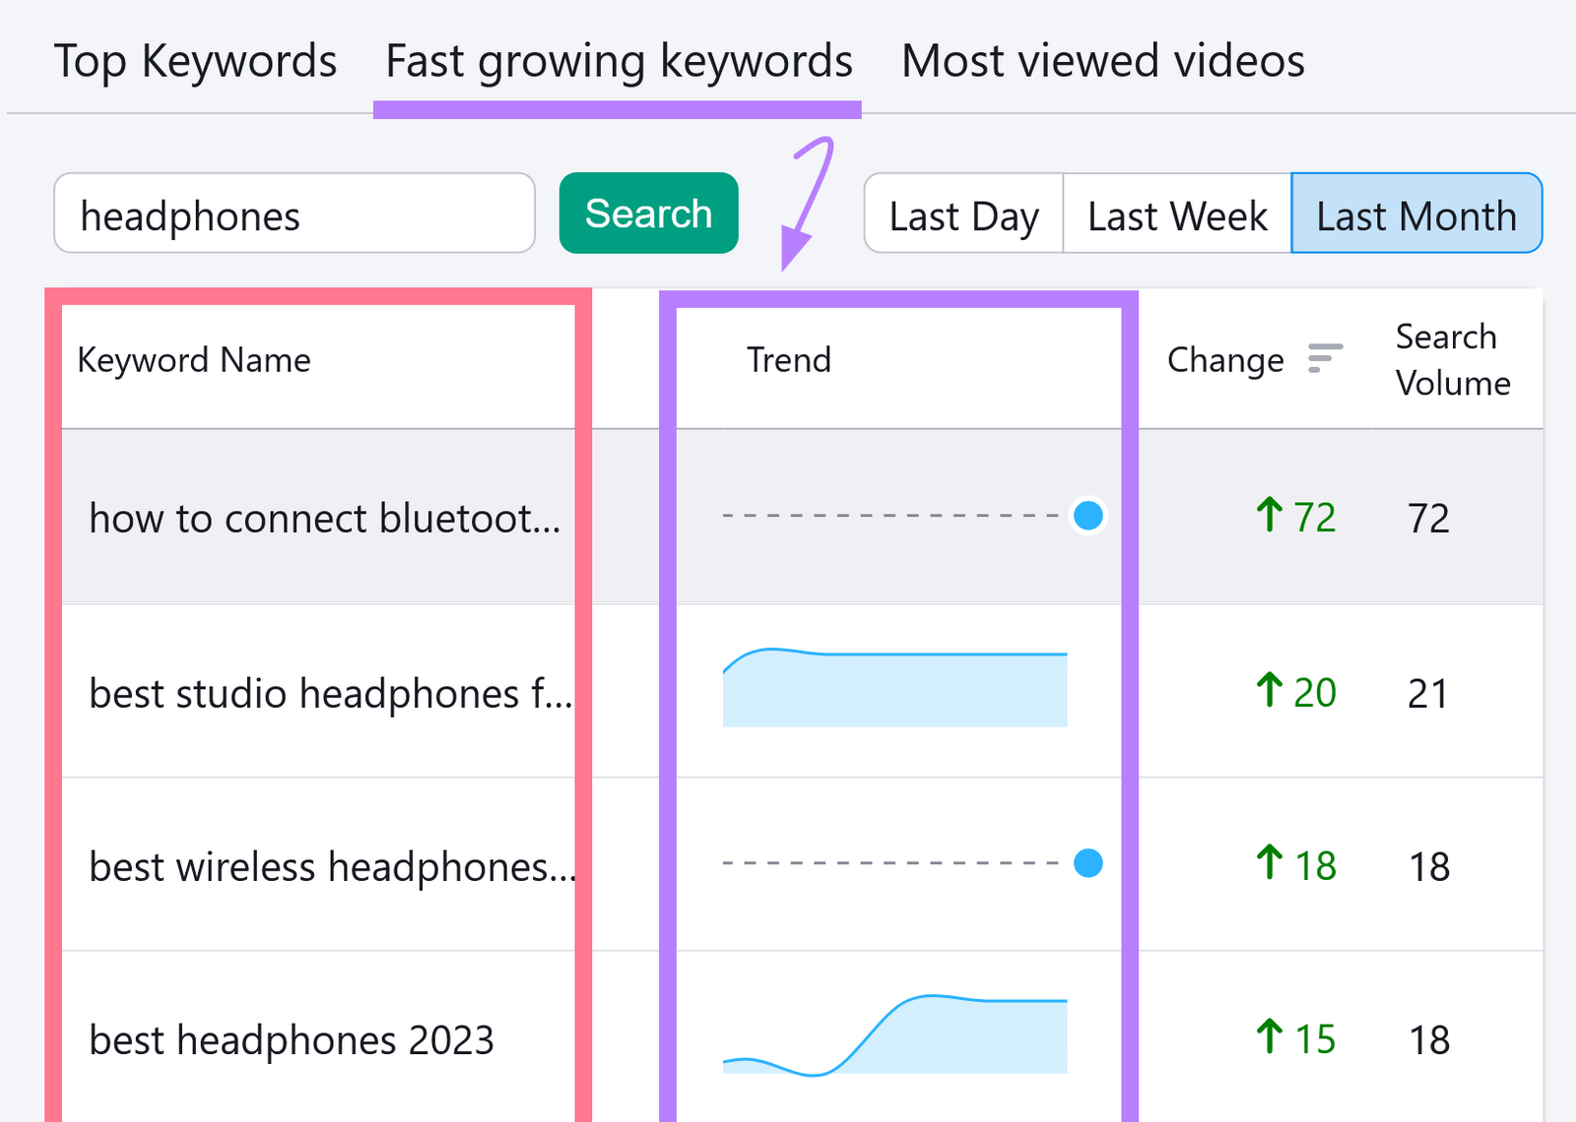Click the green up arrow next to 72

tap(1269, 516)
